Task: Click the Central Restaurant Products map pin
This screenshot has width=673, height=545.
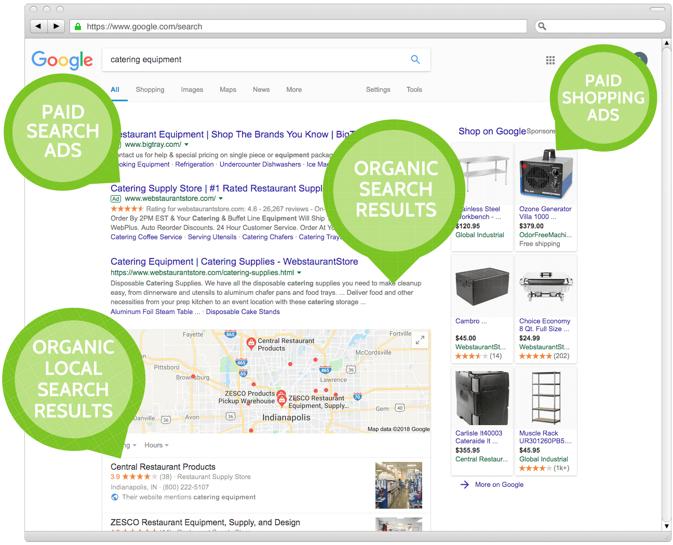Action: click(251, 343)
